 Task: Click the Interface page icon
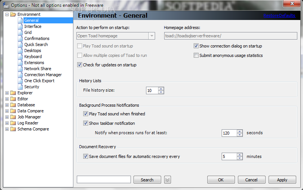tap(20, 26)
